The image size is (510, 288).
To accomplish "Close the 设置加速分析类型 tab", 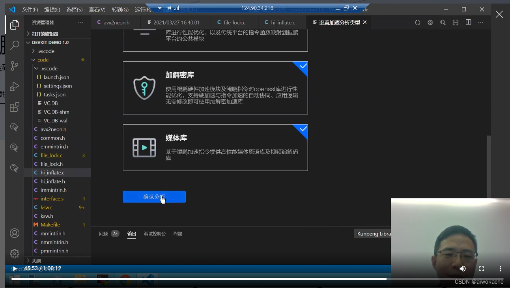I will (365, 22).
